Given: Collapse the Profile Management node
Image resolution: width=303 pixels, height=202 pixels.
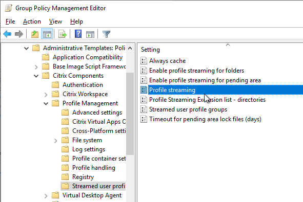Looking at the screenshot, I should (x=46, y=103).
